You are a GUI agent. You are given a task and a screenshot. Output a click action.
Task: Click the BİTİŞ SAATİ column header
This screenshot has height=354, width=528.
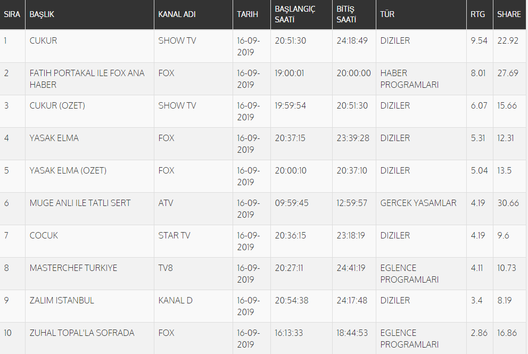tap(346, 14)
